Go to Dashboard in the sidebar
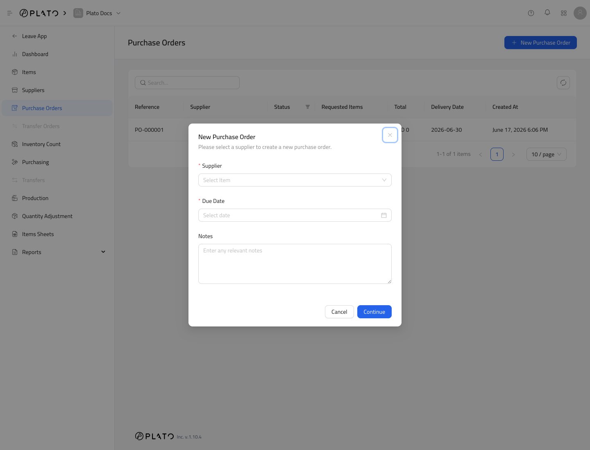 coord(57,54)
